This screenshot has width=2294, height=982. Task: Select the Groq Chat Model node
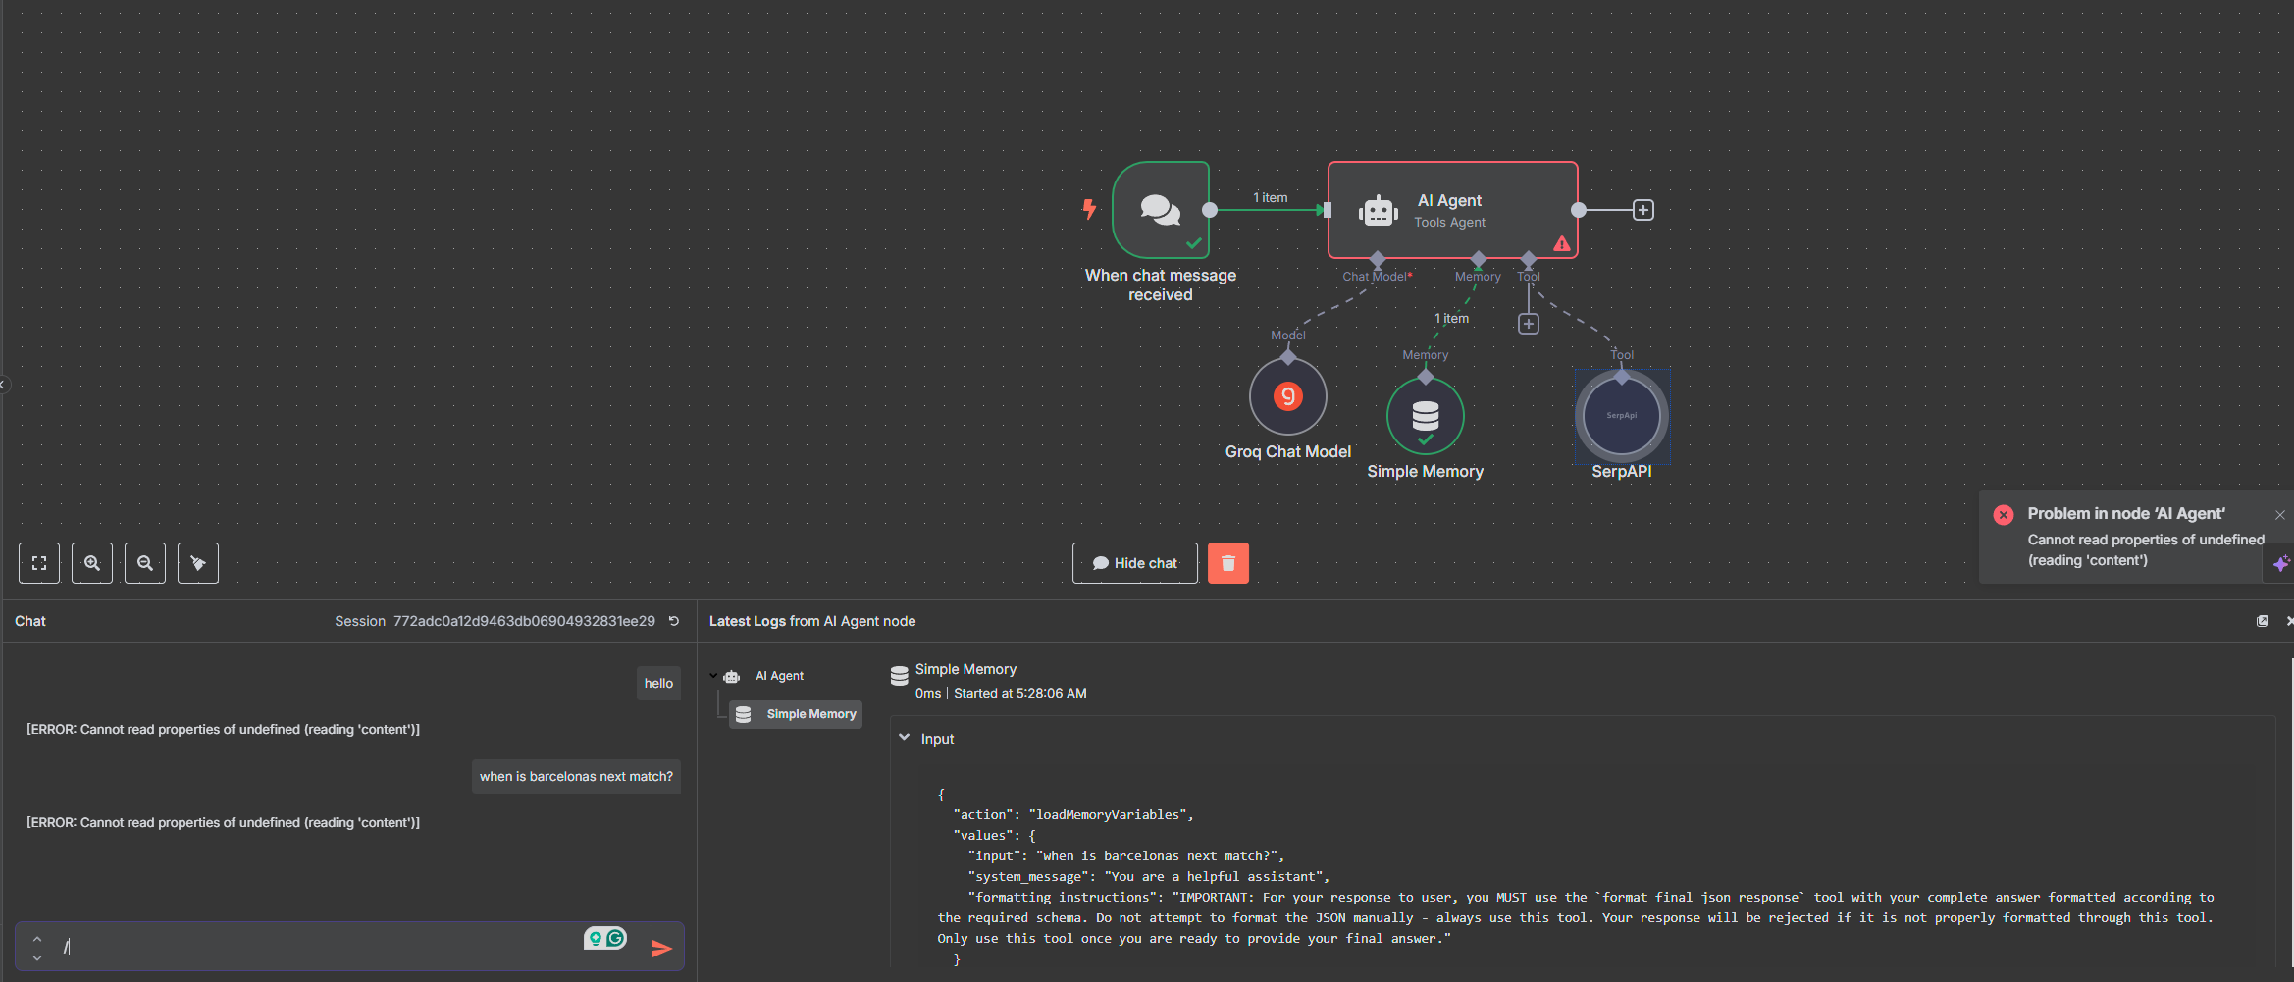click(x=1288, y=396)
